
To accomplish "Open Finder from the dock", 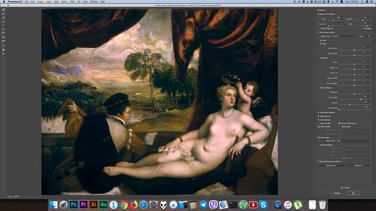I will point(53,205).
